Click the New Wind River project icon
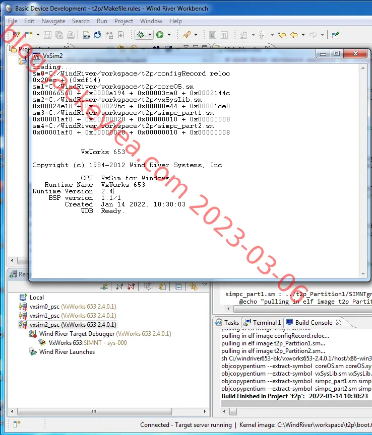The height and width of the screenshot is (435, 372). [x=17, y=35]
